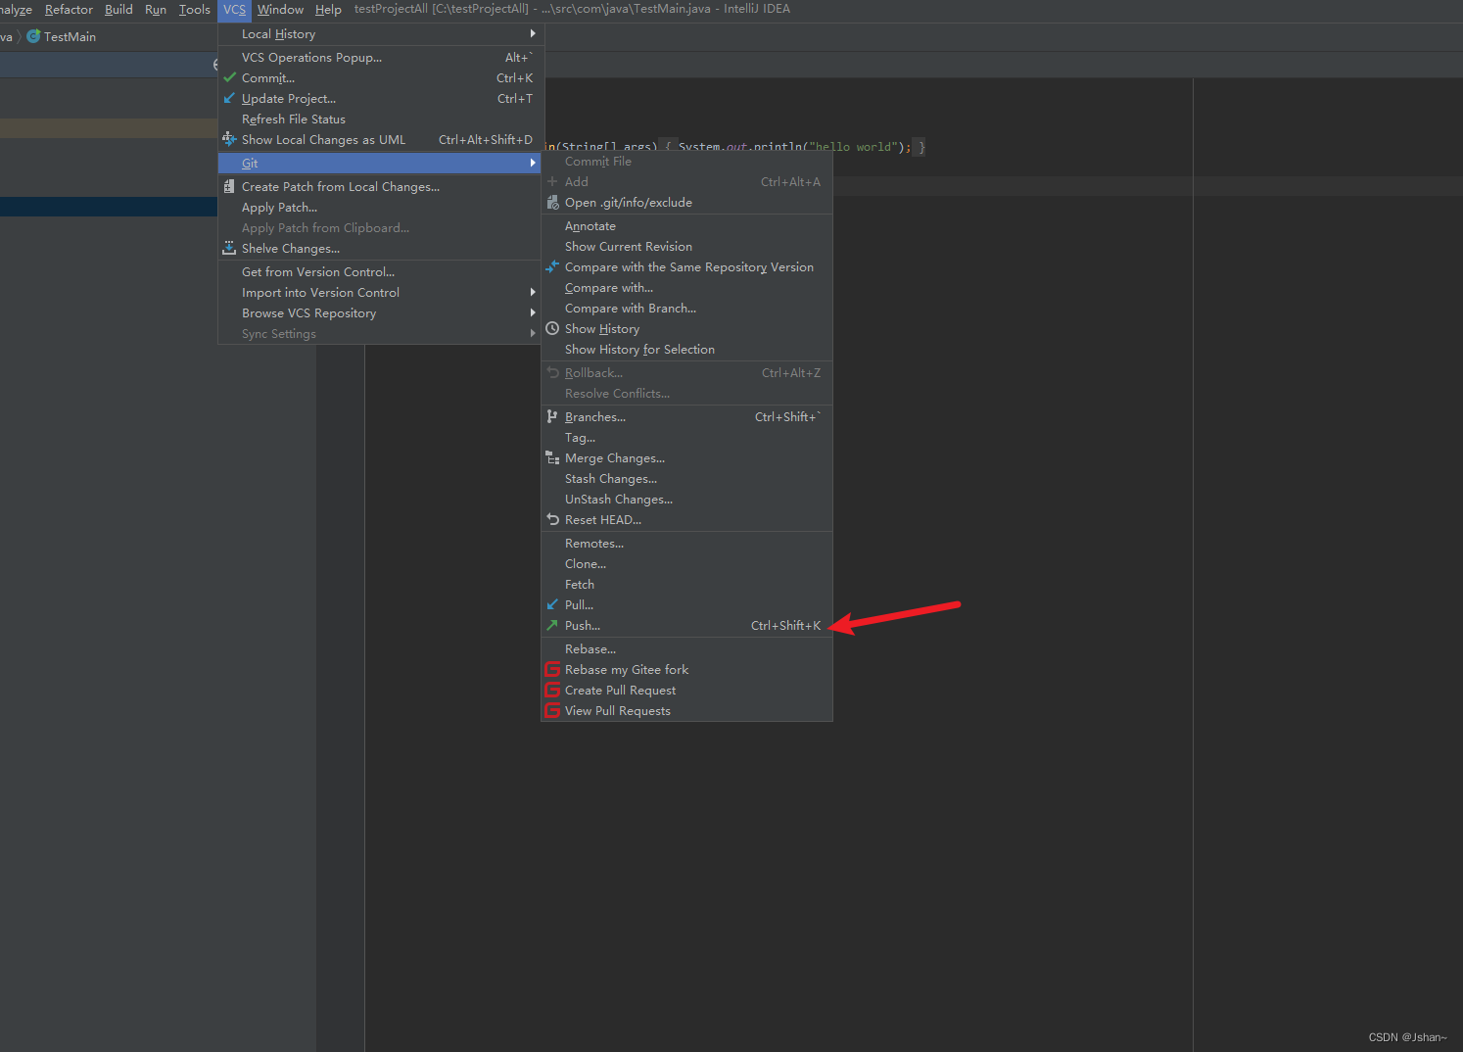Choose Compare with... entry

click(686, 287)
